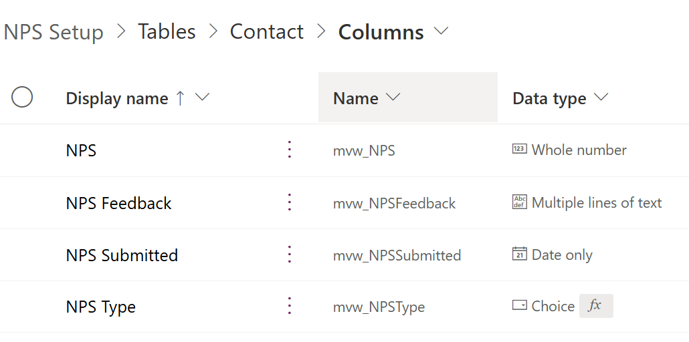Go to NPS Setup in breadcrumb
Image resolution: width=689 pixels, height=342 pixels.
[54, 32]
